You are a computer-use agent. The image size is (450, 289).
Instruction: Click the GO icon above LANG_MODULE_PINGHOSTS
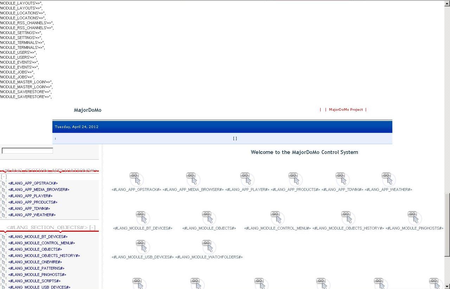[414, 218]
